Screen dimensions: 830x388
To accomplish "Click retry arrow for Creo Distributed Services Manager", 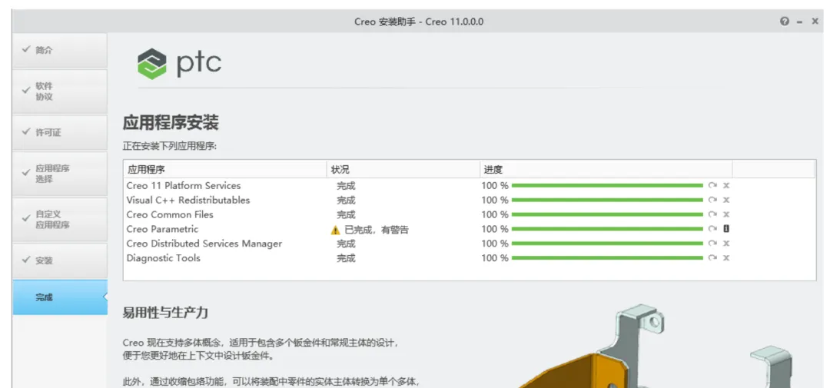I will (x=712, y=244).
